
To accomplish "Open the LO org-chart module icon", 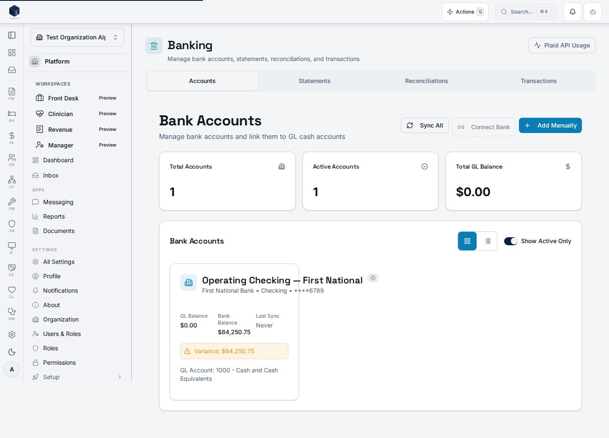I will 12,182.
